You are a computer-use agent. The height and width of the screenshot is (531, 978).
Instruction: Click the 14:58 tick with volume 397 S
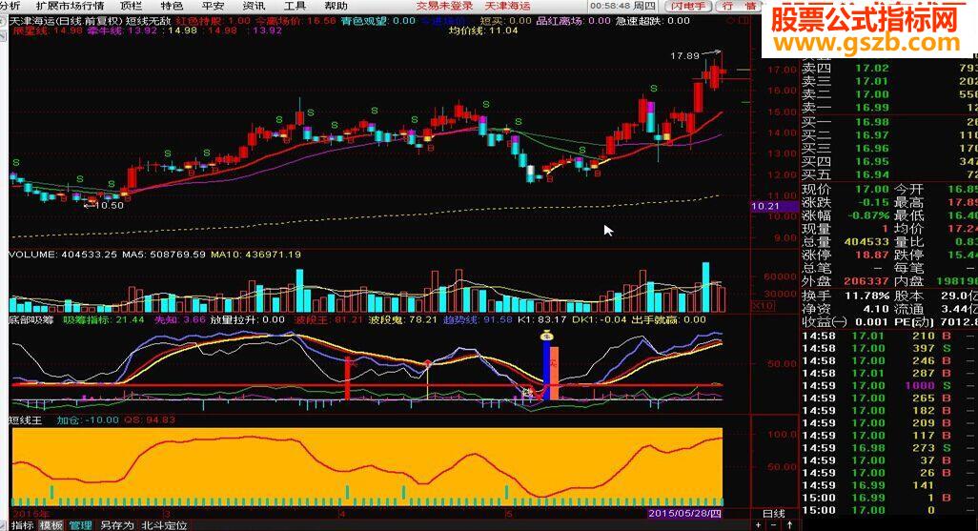pos(889,348)
